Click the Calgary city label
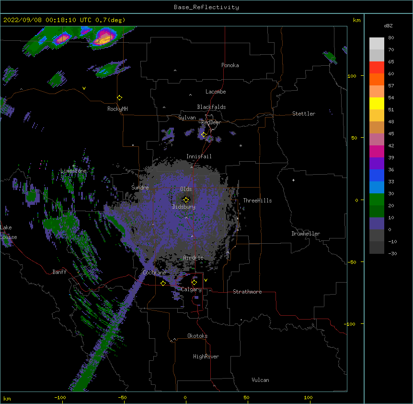The image size is (413, 404). (192, 289)
